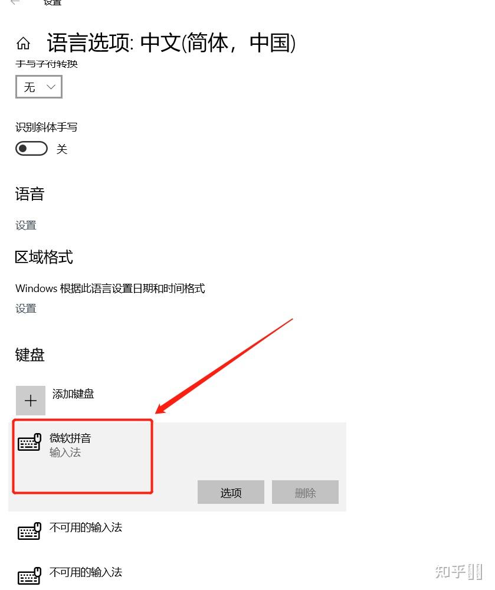Open the 无 character conversion dropdown
The image size is (495, 590).
pos(39,87)
